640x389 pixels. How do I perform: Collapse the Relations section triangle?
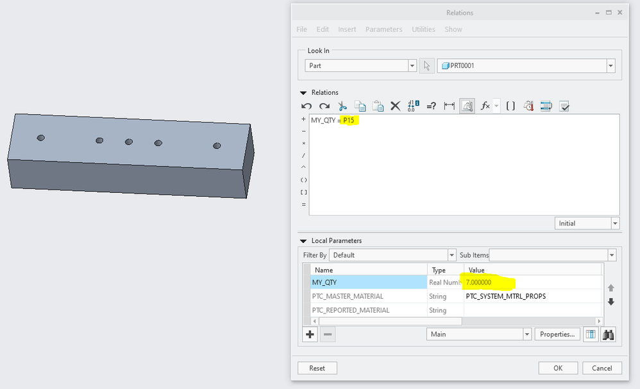303,92
